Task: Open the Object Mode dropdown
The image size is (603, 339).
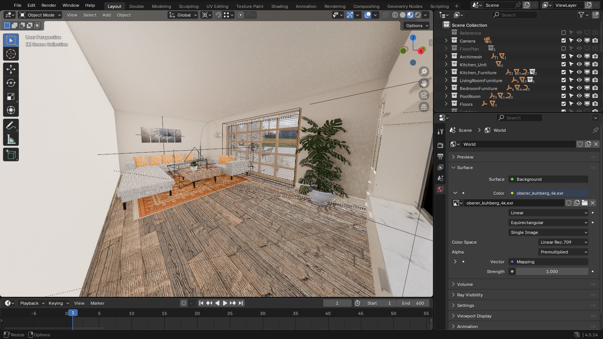Action: tap(40, 15)
